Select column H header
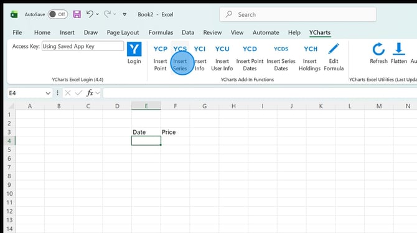Viewport: 417px width, 233px height. [233, 106]
